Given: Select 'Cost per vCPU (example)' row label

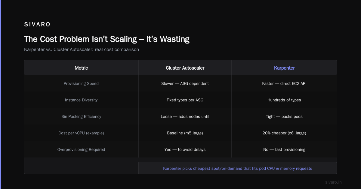Looking at the screenshot, I should (x=81, y=133).
